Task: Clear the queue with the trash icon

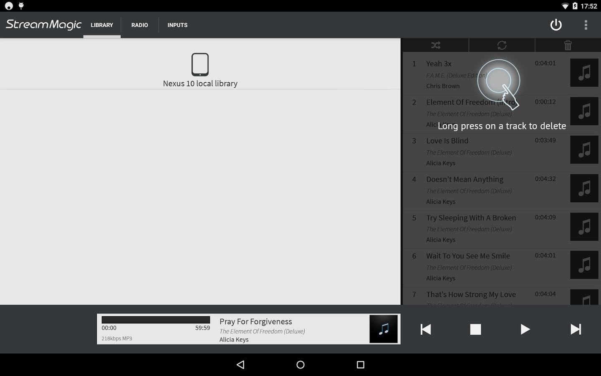Action: coord(568,45)
